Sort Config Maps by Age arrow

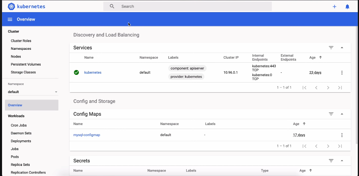click(x=304, y=124)
